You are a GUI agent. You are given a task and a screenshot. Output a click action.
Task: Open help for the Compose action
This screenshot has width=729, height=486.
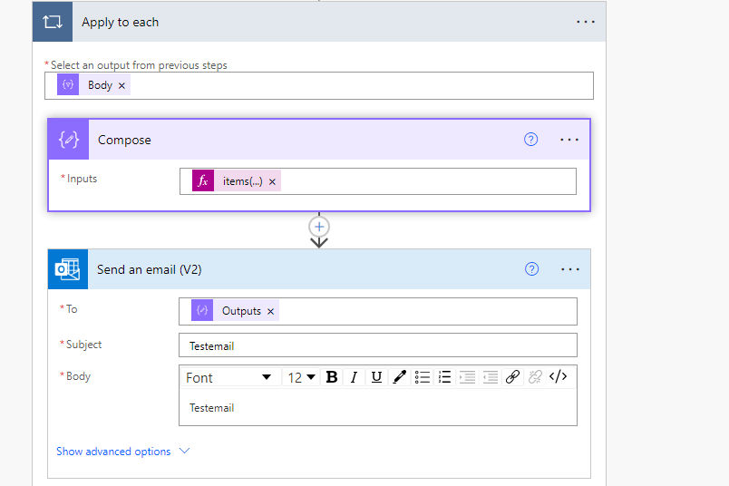531,140
